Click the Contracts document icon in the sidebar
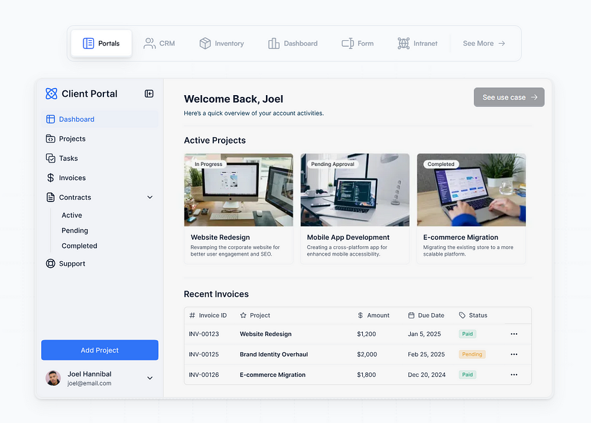Screen dimensions: 591x423 click(x=50, y=197)
